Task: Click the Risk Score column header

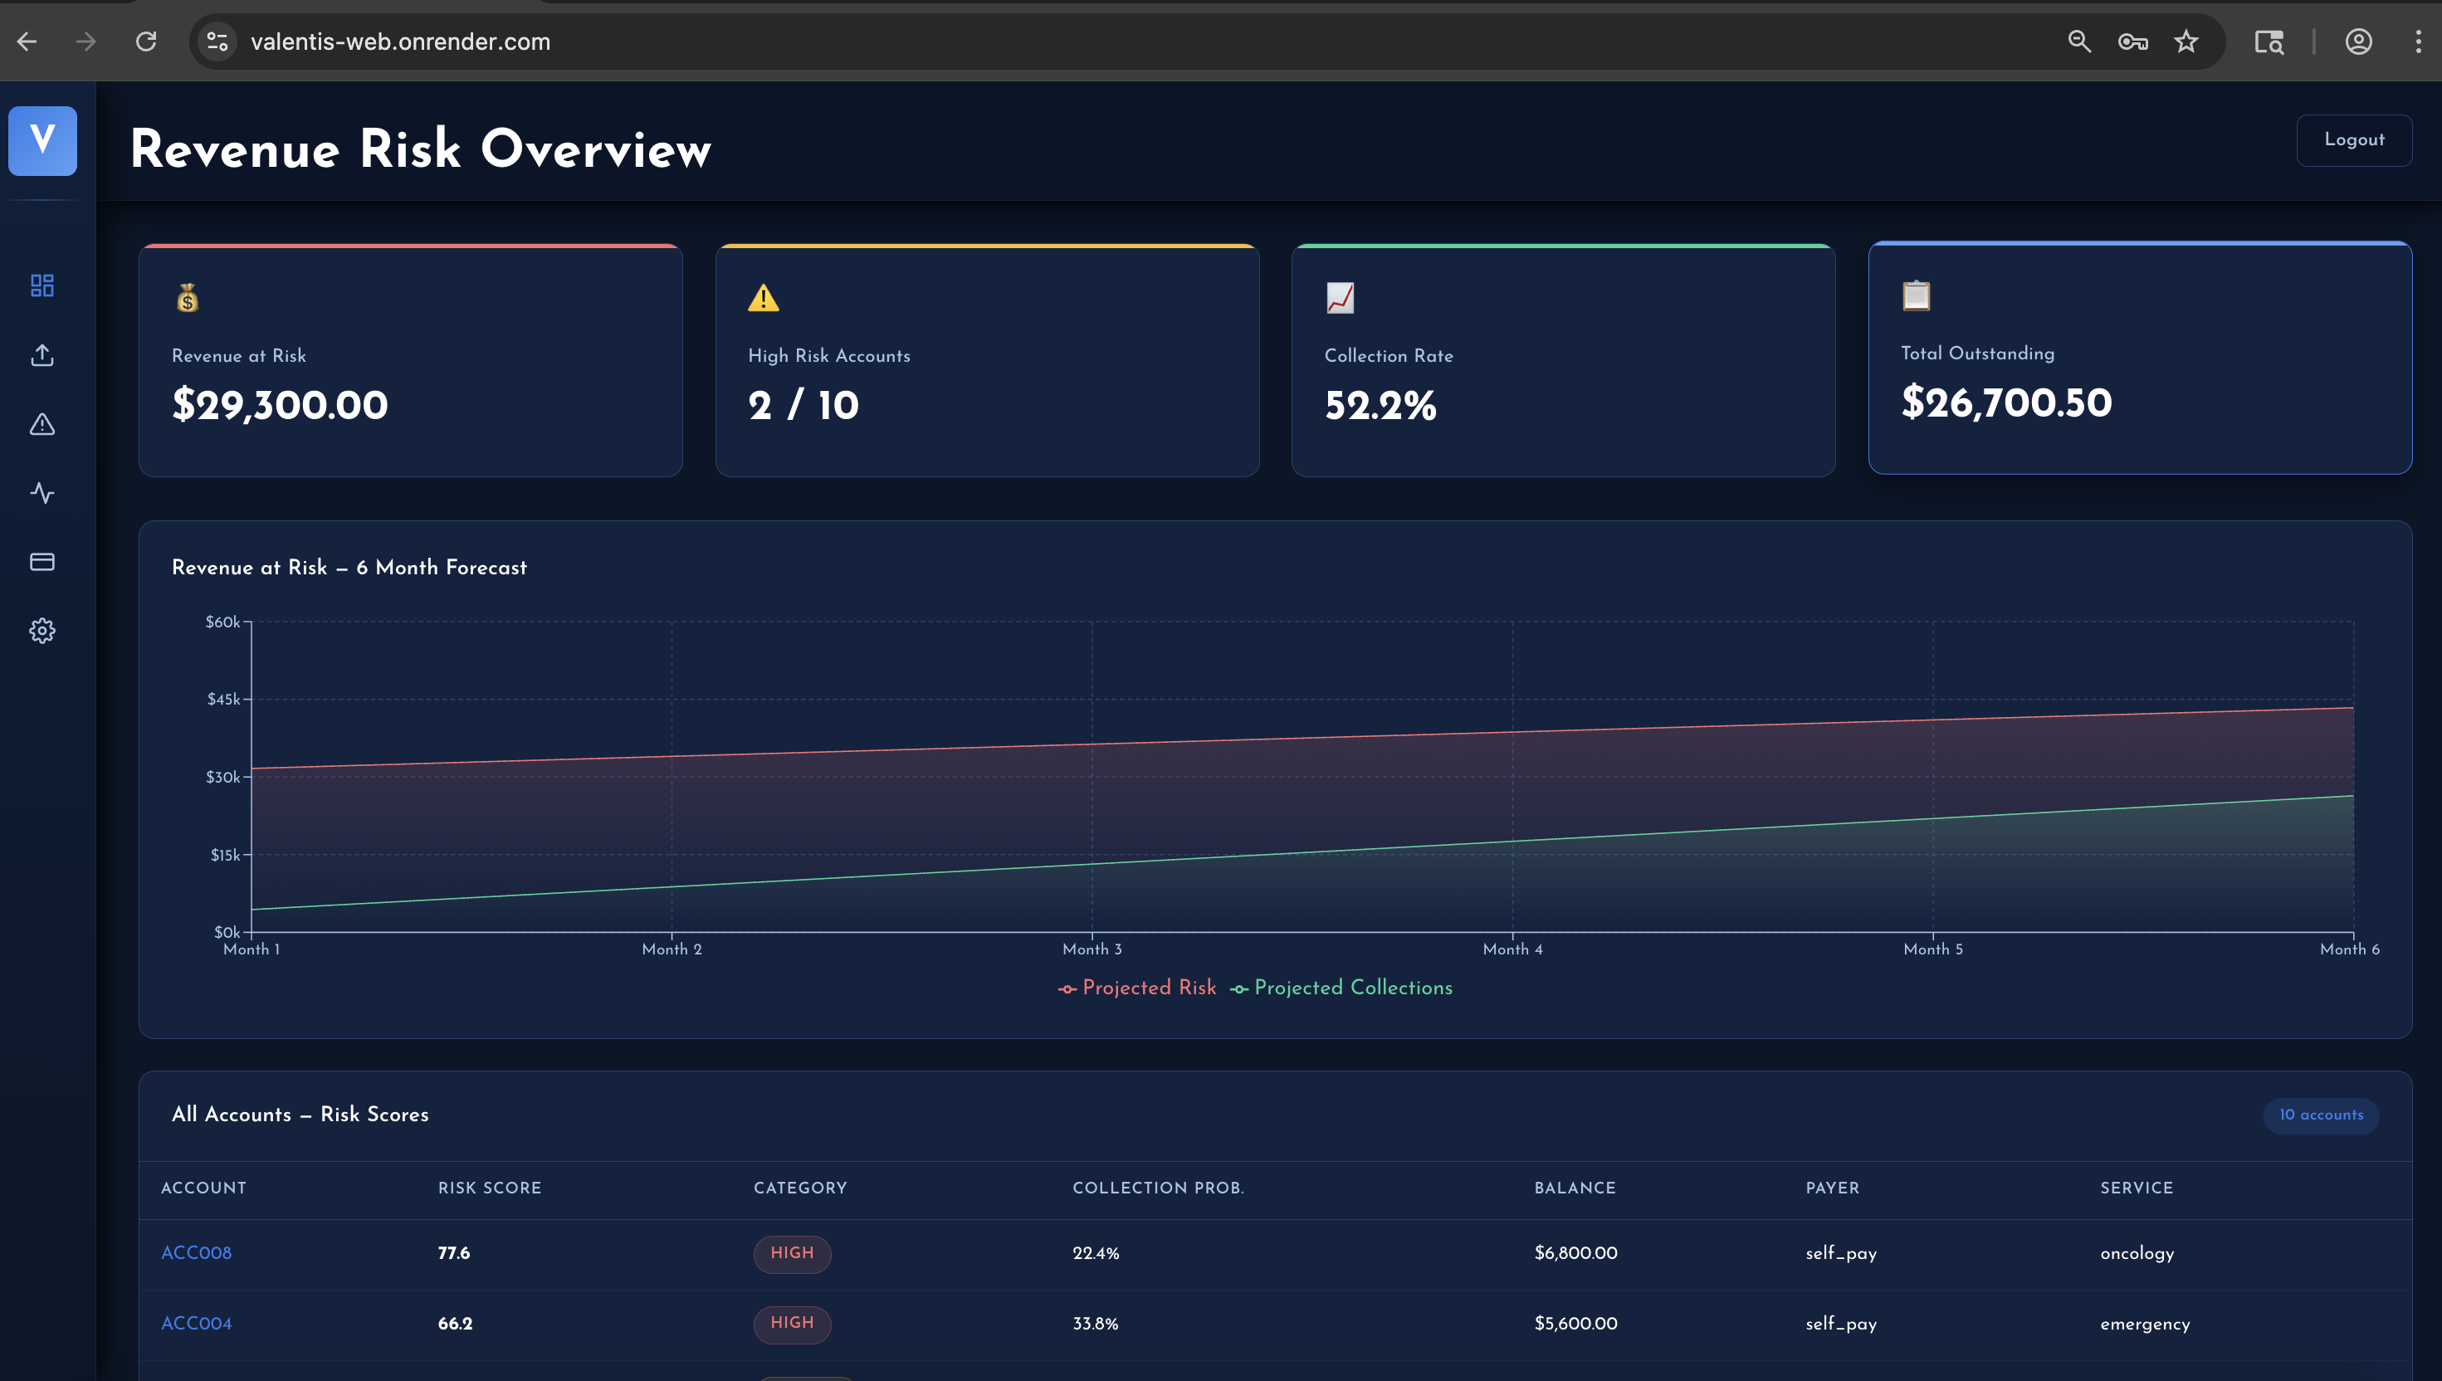Action: tap(490, 1188)
